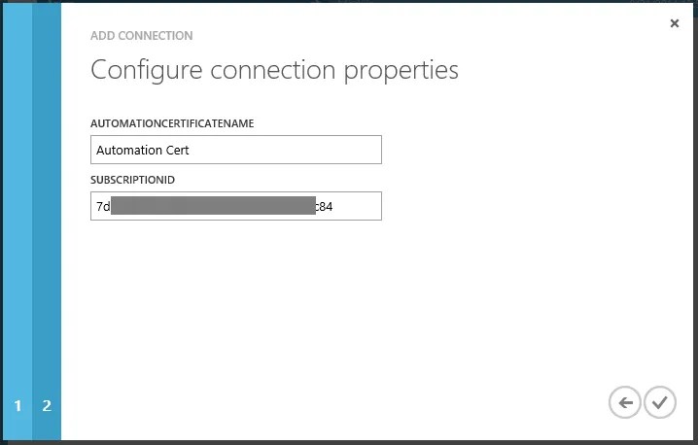Click the back arrow to previous step
698x445 pixels.
click(x=624, y=402)
